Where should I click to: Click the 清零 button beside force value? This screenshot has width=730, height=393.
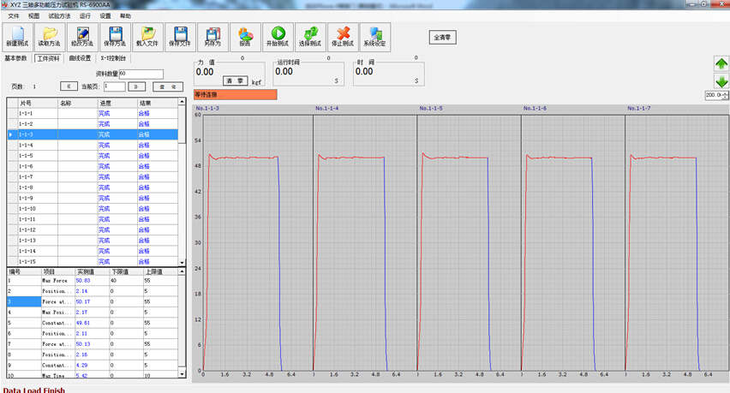point(235,80)
